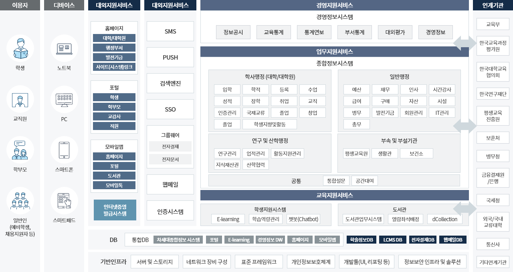Click the 경영지원서비스 header

coord(334,5)
